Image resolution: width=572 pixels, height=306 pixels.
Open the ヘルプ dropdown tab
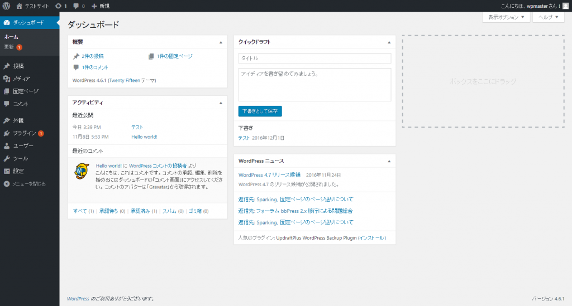tap(548, 17)
